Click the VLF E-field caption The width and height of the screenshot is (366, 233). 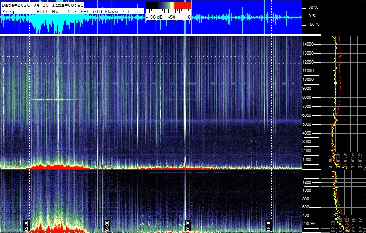[85, 11]
